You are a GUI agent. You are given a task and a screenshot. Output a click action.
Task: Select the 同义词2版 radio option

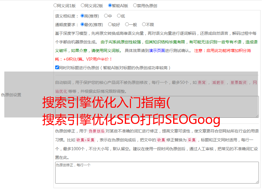click(x=83, y=5)
